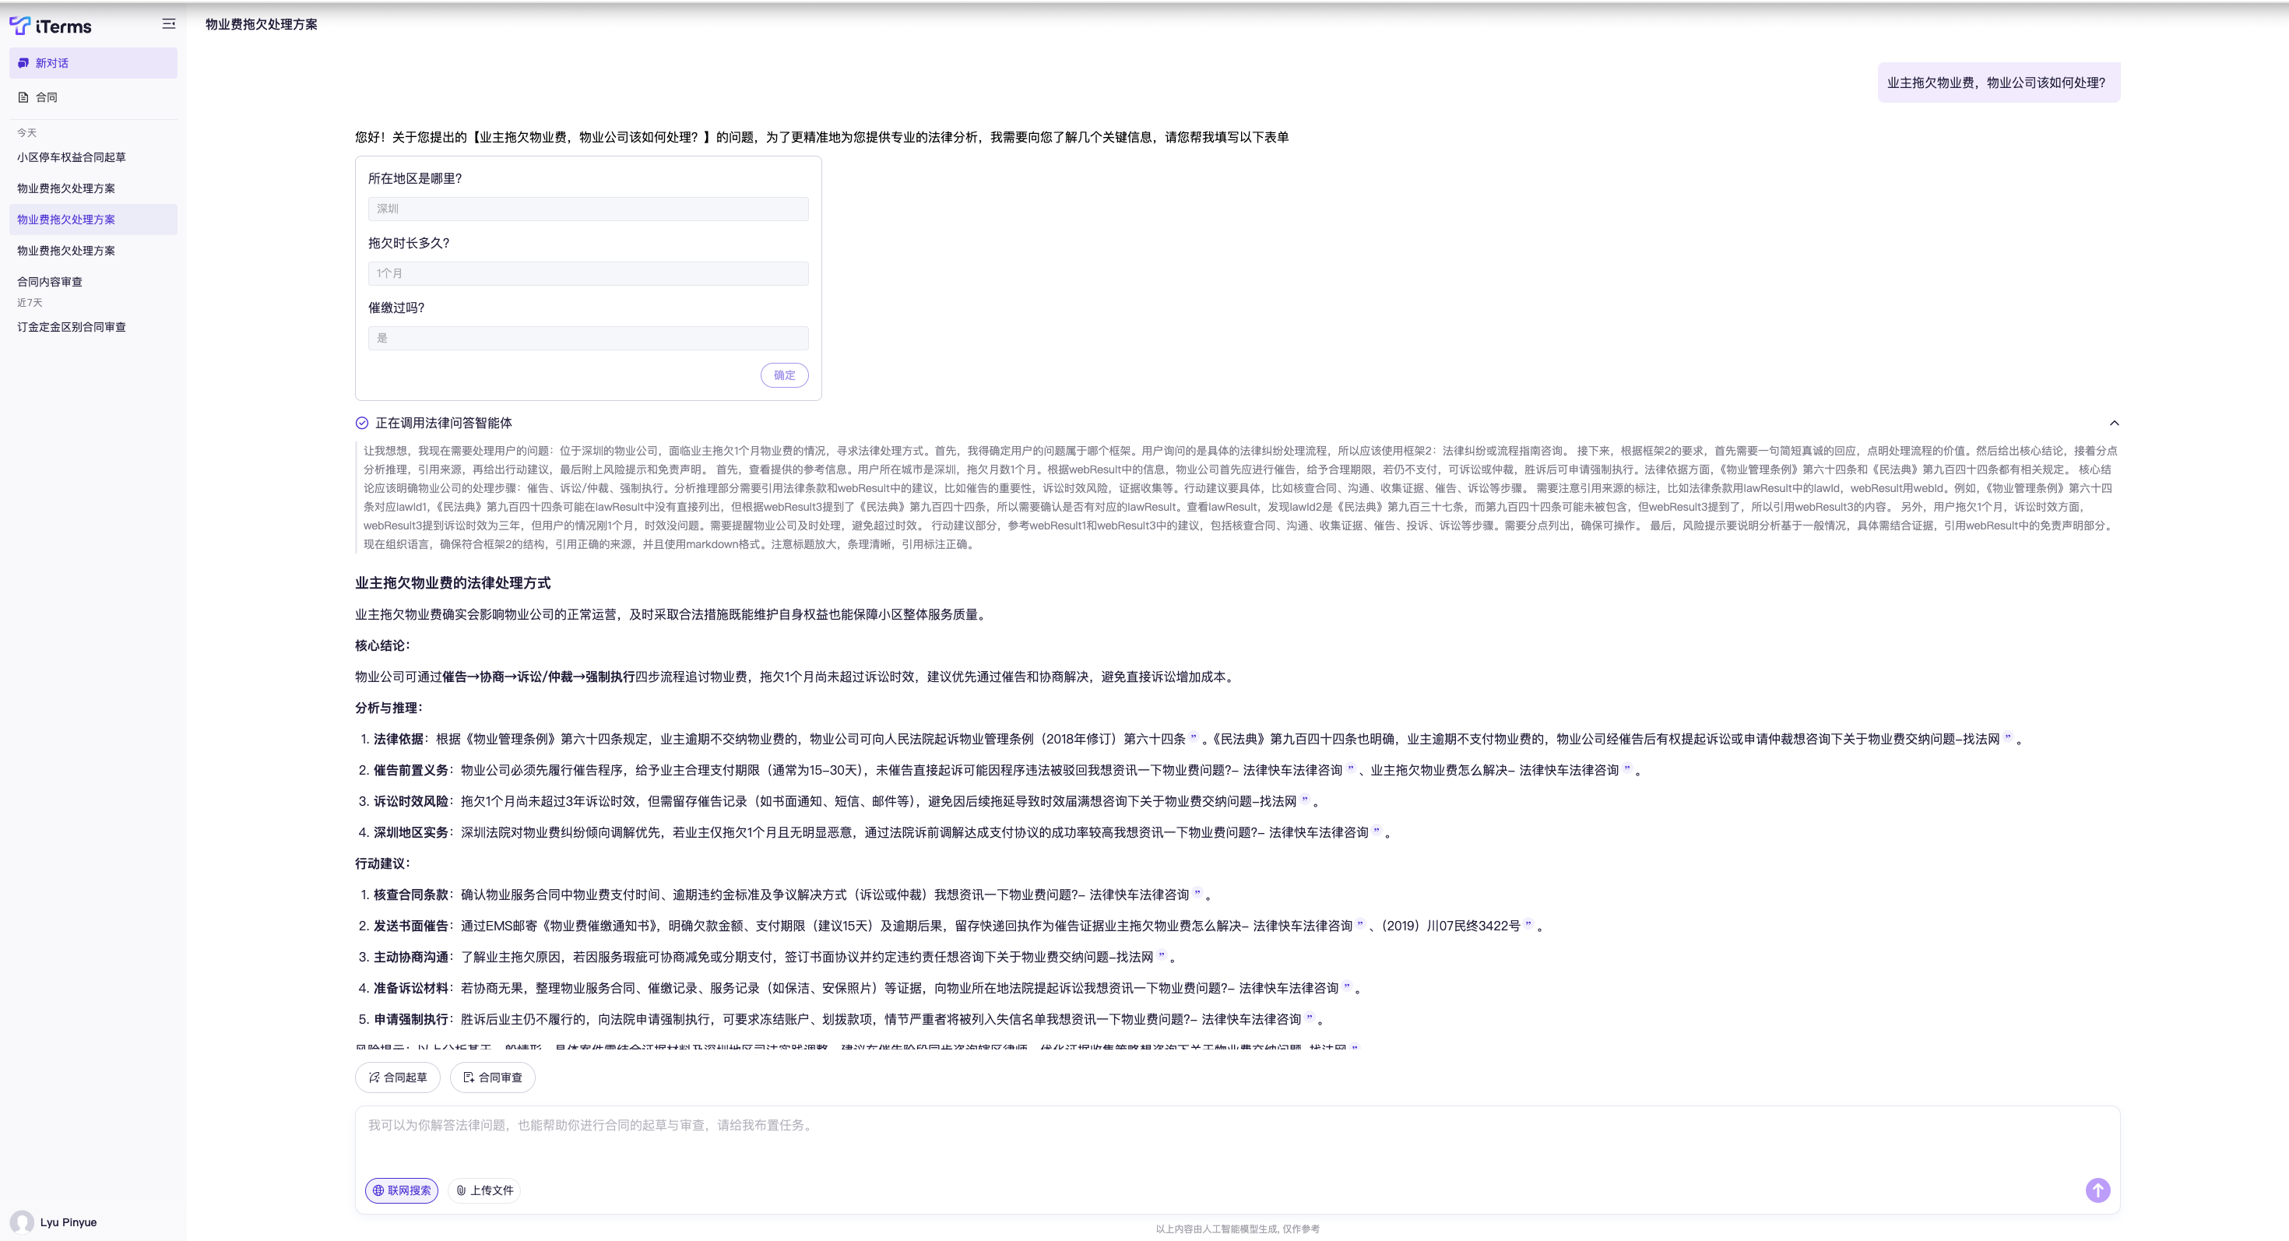Open the 合同 contracts section
2289x1241 pixels.
46,98
